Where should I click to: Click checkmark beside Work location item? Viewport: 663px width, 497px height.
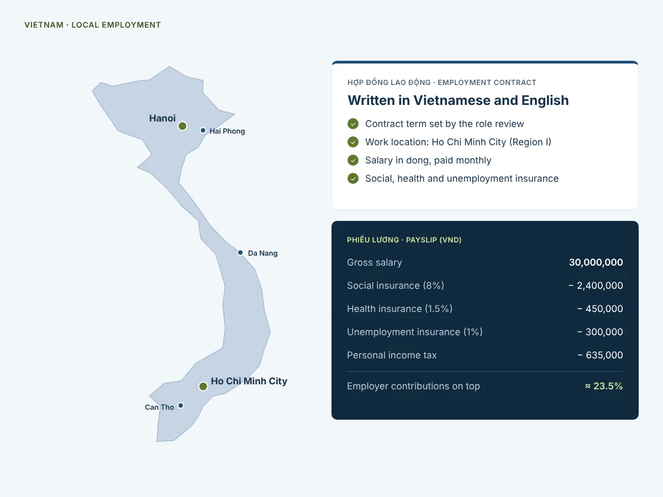coord(353,142)
